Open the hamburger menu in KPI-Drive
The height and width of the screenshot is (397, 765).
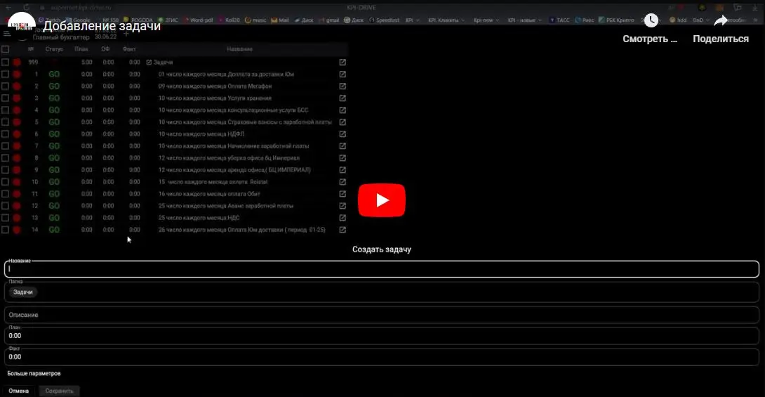(x=7, y=34)
